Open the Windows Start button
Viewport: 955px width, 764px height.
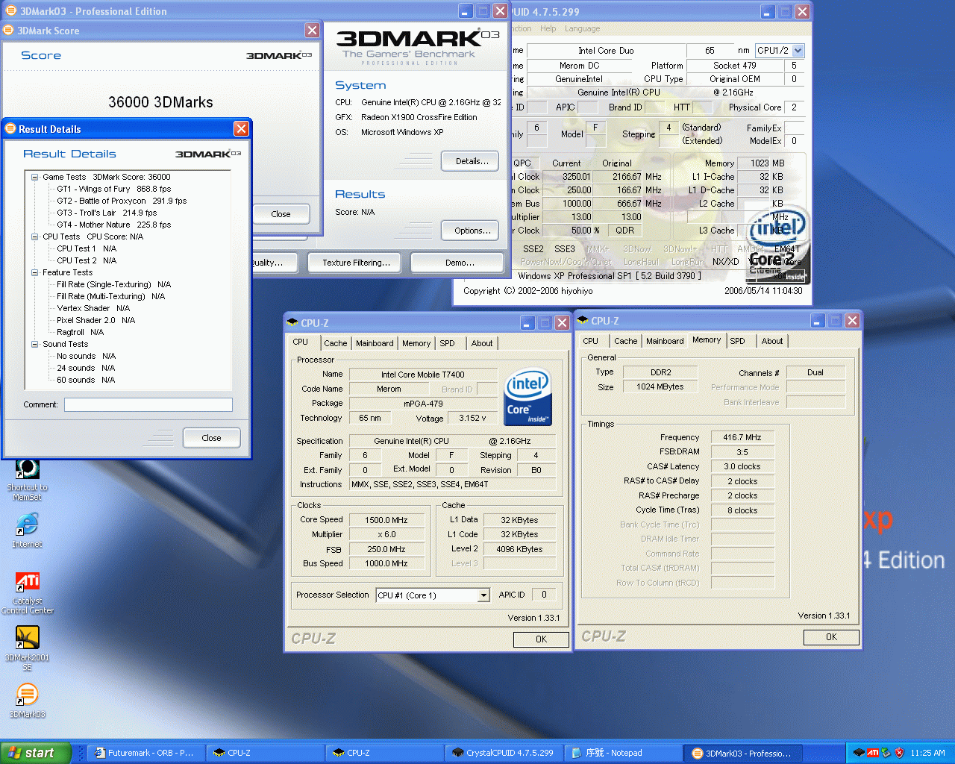tap(36, 753)
